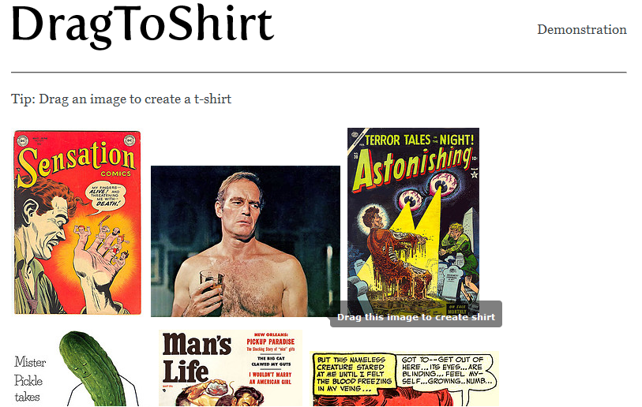This screenshot has width=642, height=407.
Task: Click the 'Terror Tales in the Night' banner
Action: coord(419,140)
